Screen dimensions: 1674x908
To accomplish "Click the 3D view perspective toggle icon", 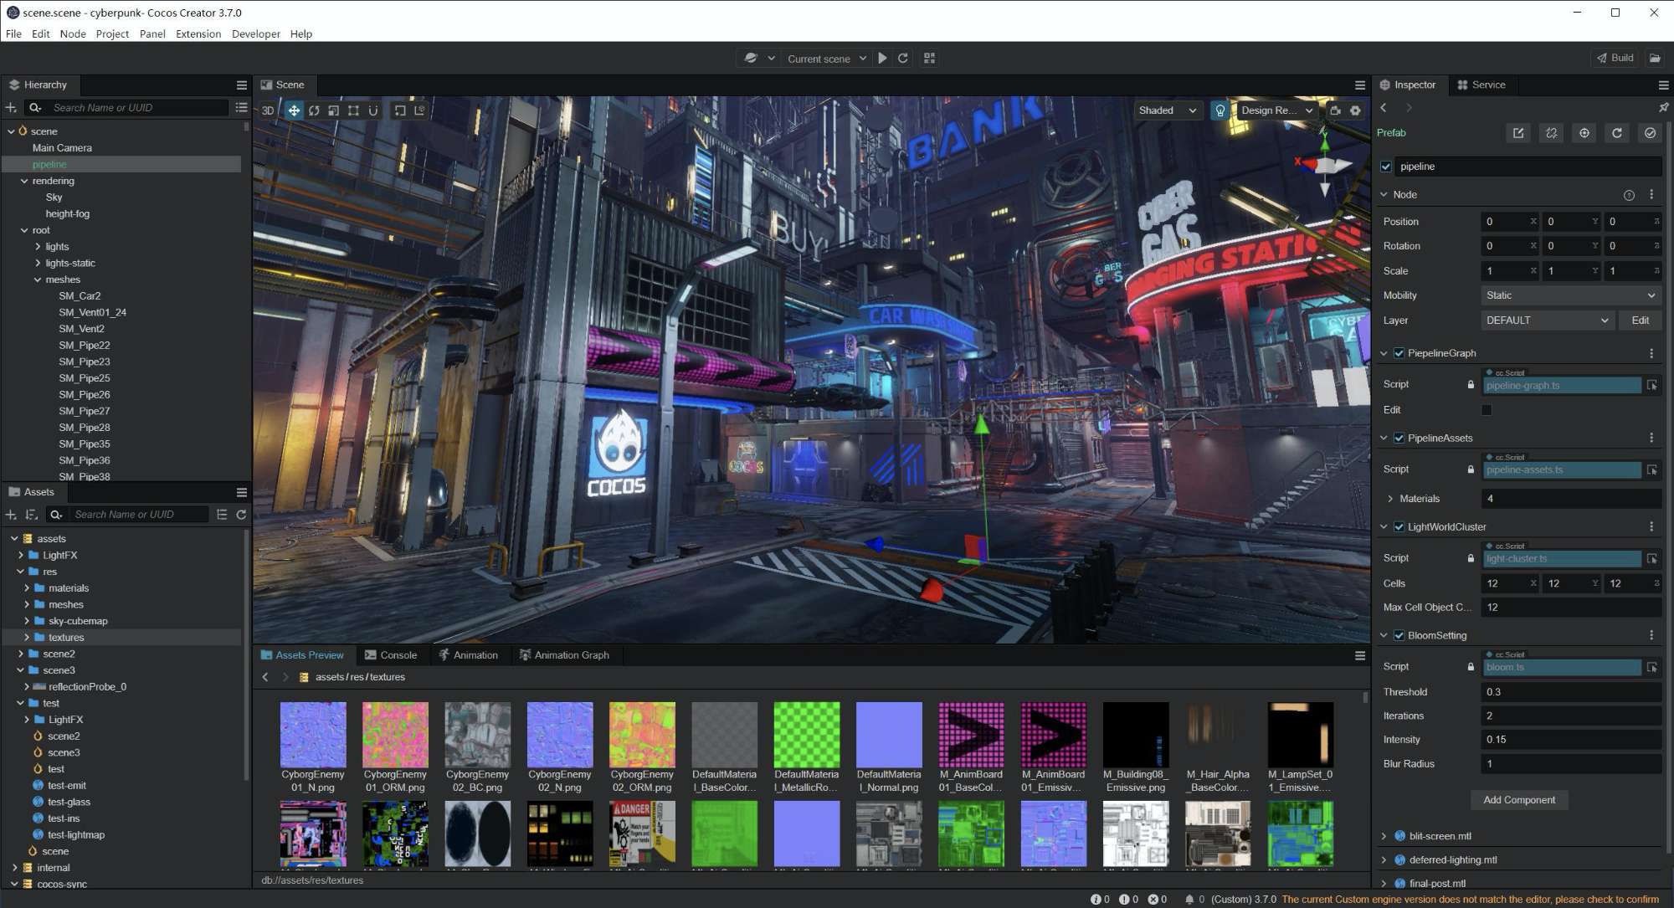I will click(269, 109).
